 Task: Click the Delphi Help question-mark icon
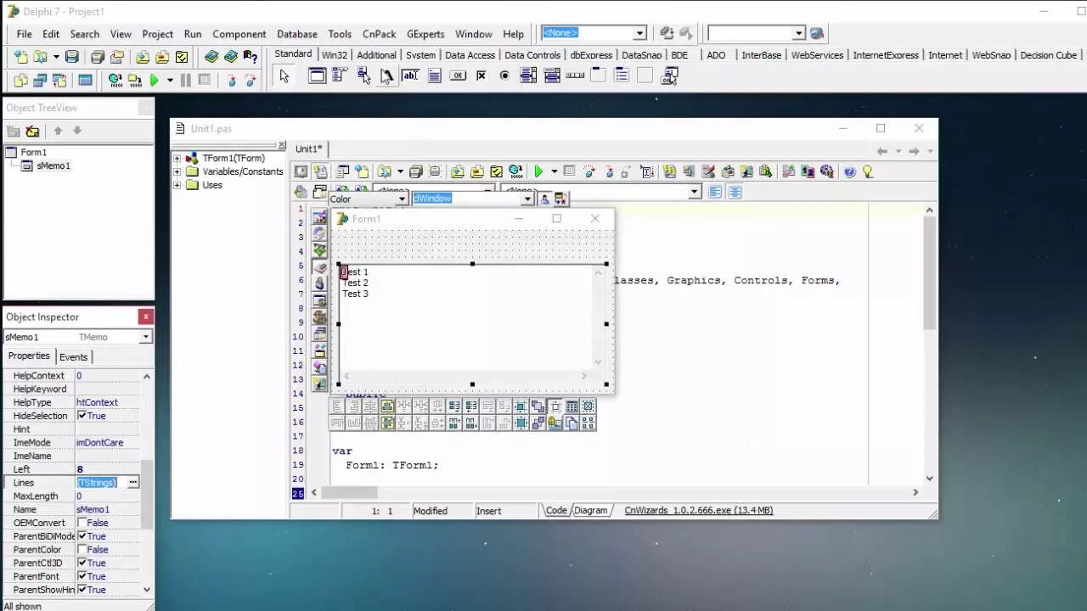coord(251,57)
